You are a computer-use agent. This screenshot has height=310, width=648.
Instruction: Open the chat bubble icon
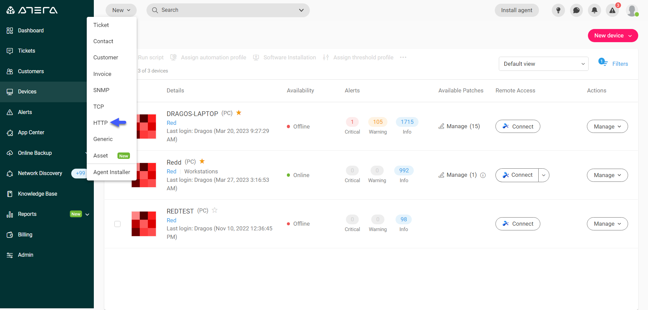click(x=576, y=10)
